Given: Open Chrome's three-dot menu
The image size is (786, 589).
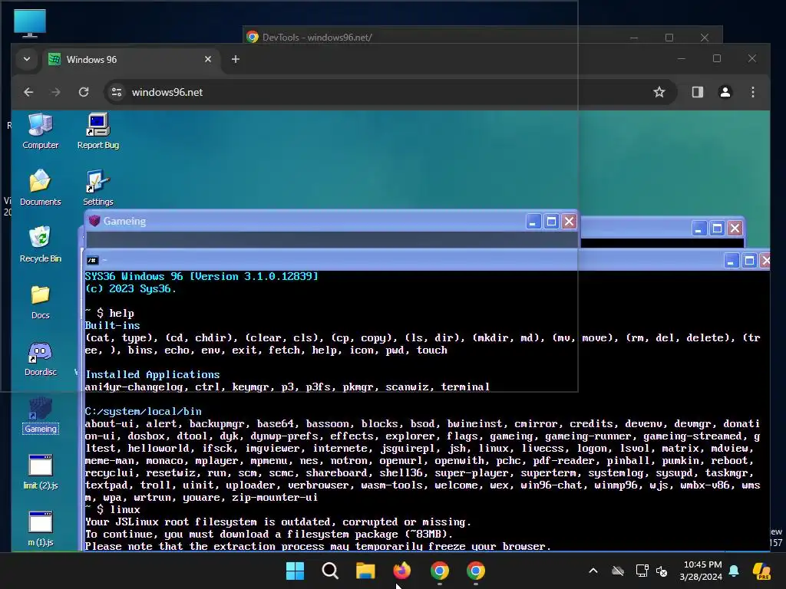Looking at the screenshot, I should (x=753, y=92).
